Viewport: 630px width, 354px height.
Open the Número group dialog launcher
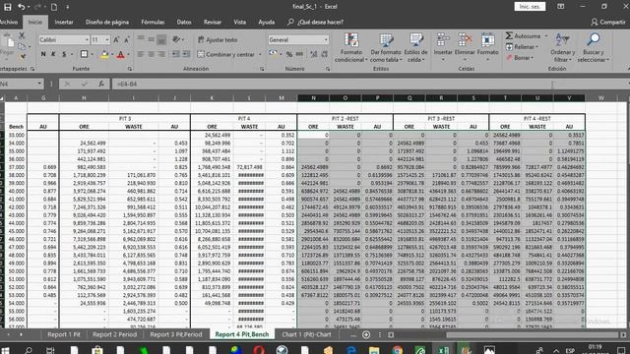coord(328,69)
